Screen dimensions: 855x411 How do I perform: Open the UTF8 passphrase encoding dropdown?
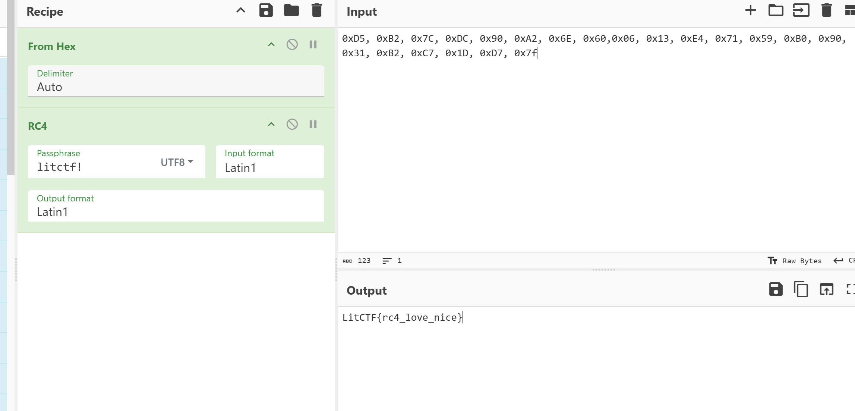point(177,162)
